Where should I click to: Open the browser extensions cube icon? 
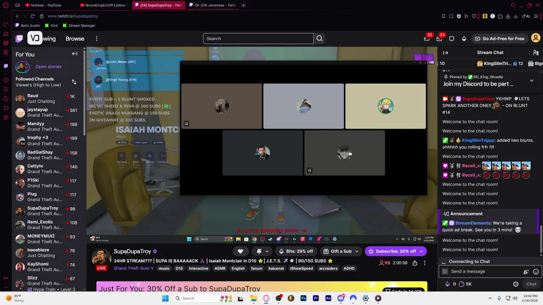pyautogui.click(x=500, y=16)
